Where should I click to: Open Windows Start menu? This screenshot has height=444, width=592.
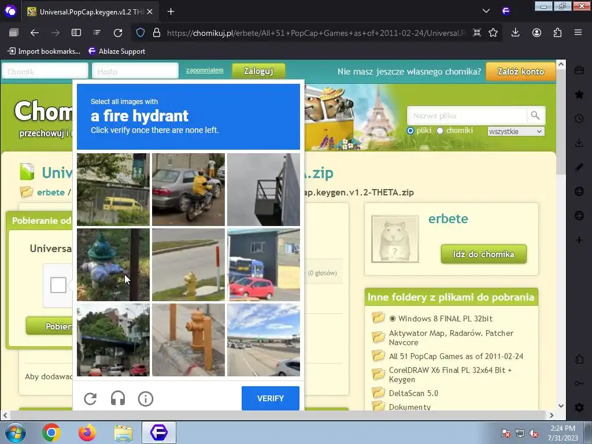[14, 432]
